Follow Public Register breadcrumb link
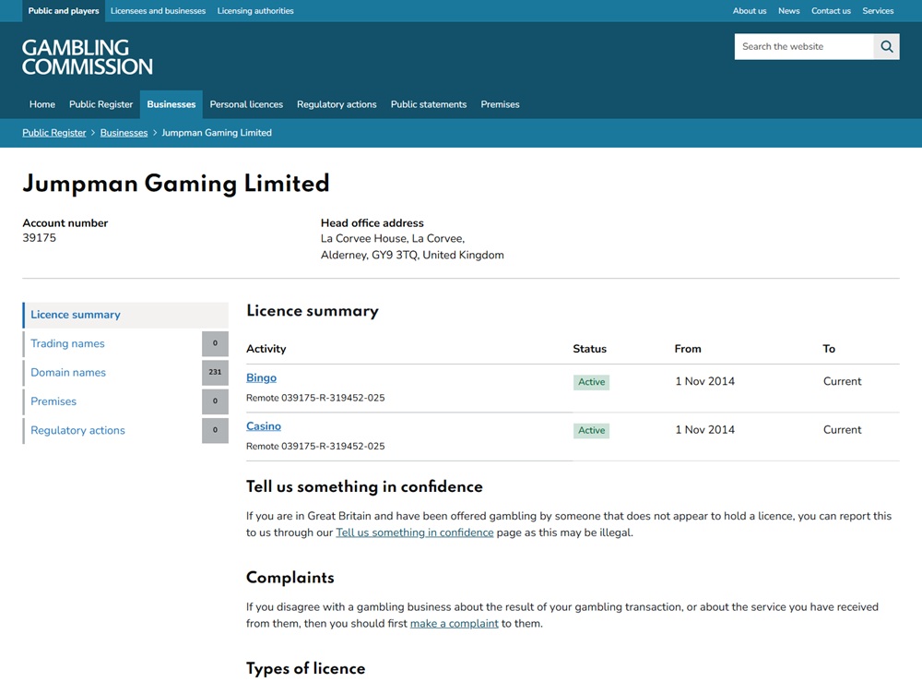Image resolution: width=922 pixels, height=682 pixels. point(54,133)
